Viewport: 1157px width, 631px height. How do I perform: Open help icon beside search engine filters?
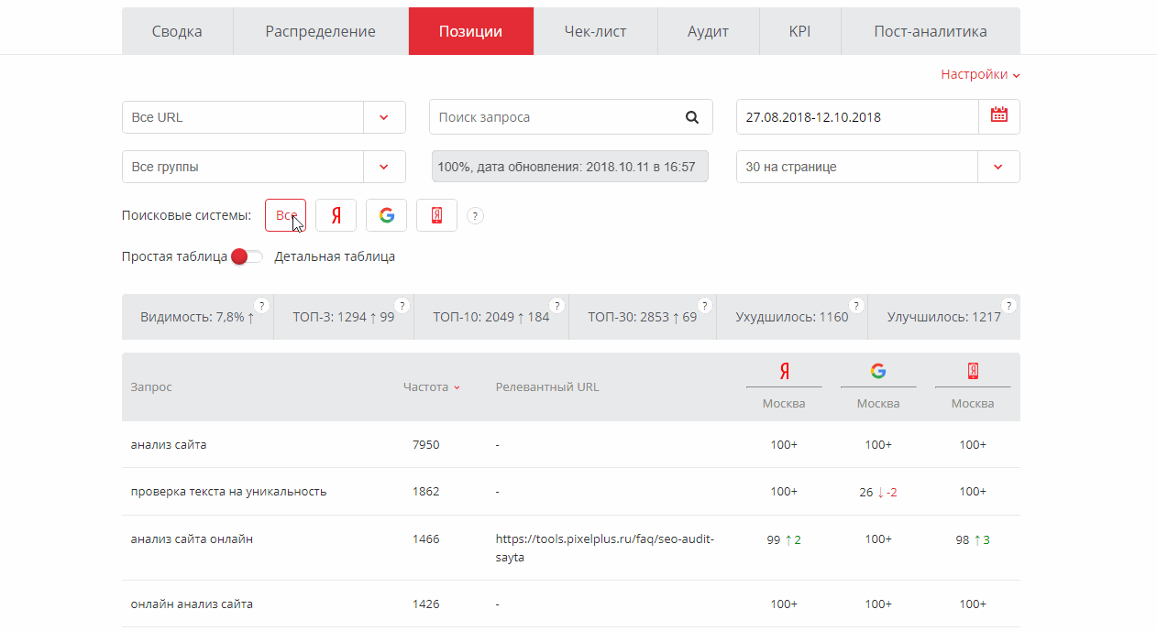coord(475,216)
